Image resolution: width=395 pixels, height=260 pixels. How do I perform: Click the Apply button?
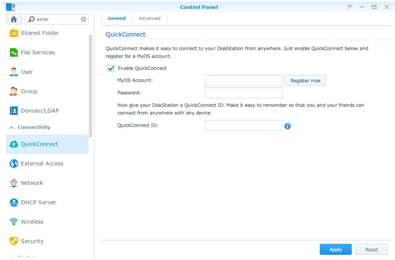coord(336,250)
